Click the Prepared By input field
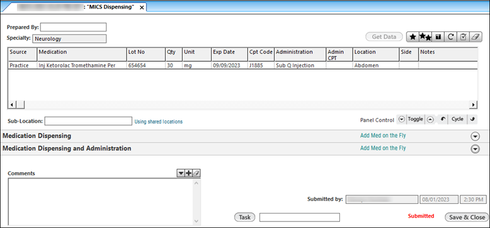This screenshot has height=228, width=490. [73, 27]
